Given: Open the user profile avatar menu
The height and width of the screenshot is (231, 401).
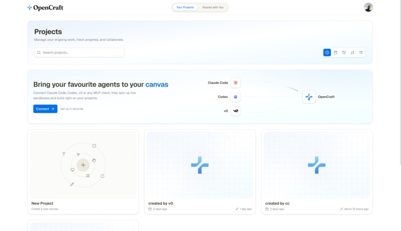Looking at the screenshot, I should pos(368,7).
